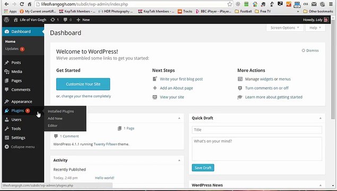Go to Home under Dashboard
Image resolution: width=337 pixels, height=191 pixels.
point(10,41)
